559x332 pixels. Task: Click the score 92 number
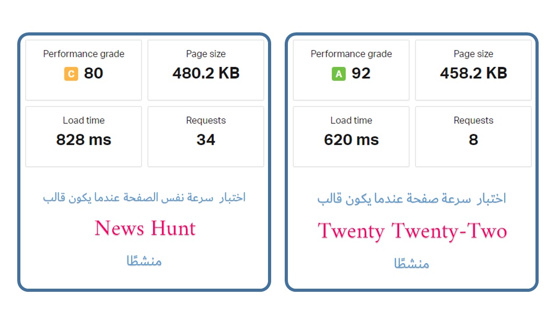[x=361, y=74]
